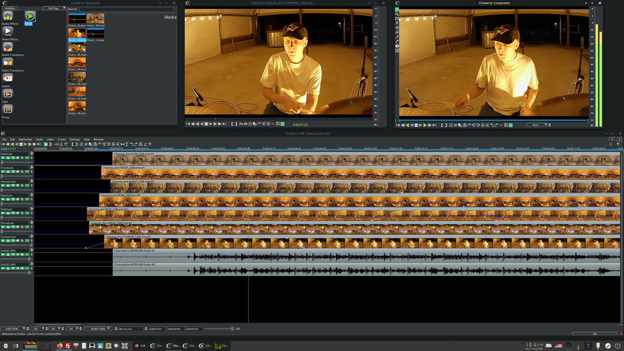Select arrow drag-and-drop editing mode icon
This screenshot has height=351, width=624.
[45, 144]
